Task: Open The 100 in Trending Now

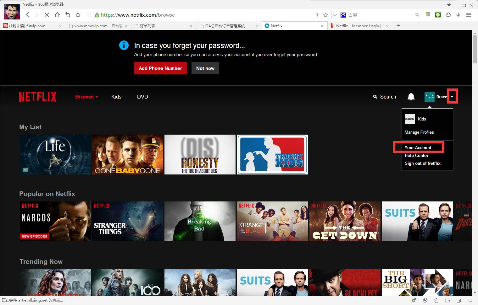Action: pyautogui.click(x=128, y=282)
